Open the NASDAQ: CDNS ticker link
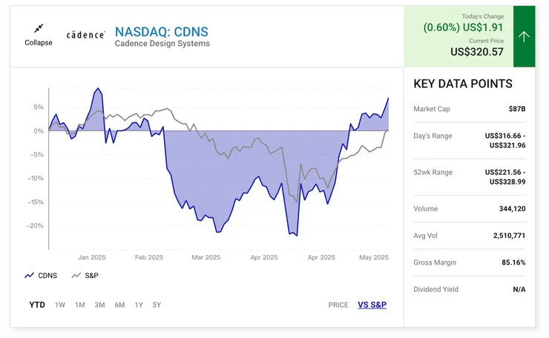This screenshot has height=338, width=549. tap(161, 32)
